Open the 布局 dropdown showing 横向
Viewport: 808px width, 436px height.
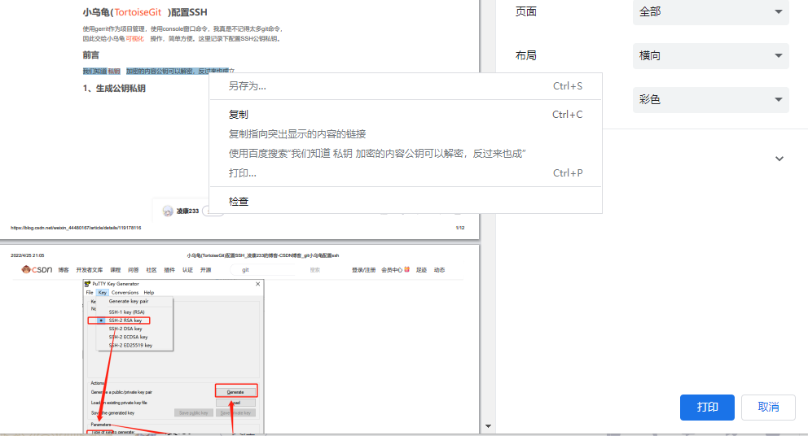710,56
